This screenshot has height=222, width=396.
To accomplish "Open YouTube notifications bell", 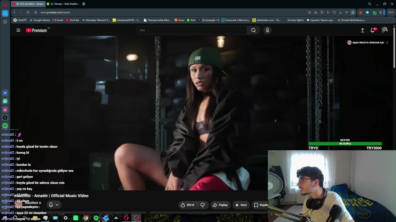I will 373,30.
